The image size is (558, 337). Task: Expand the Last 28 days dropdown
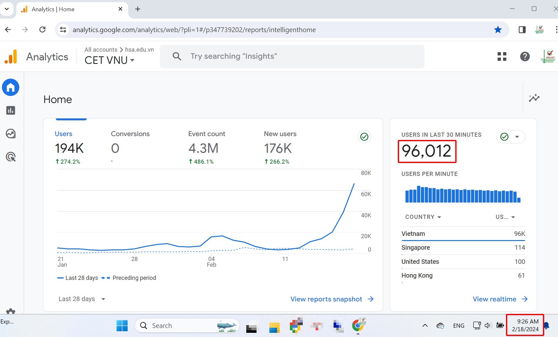[82, 299]
